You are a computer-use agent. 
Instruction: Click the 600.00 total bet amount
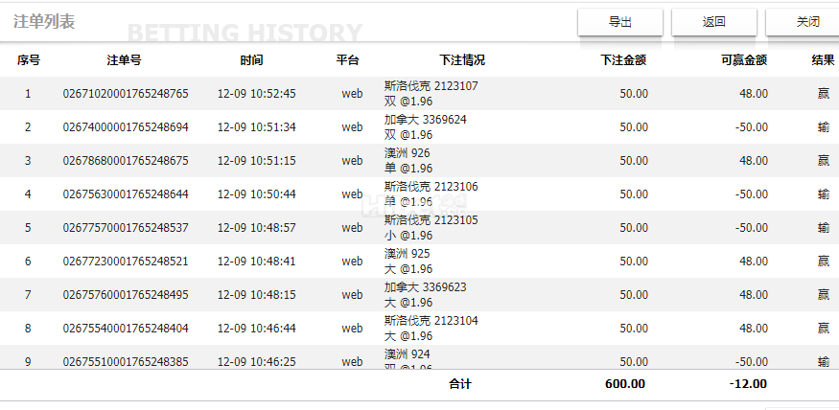click(624, 384)
